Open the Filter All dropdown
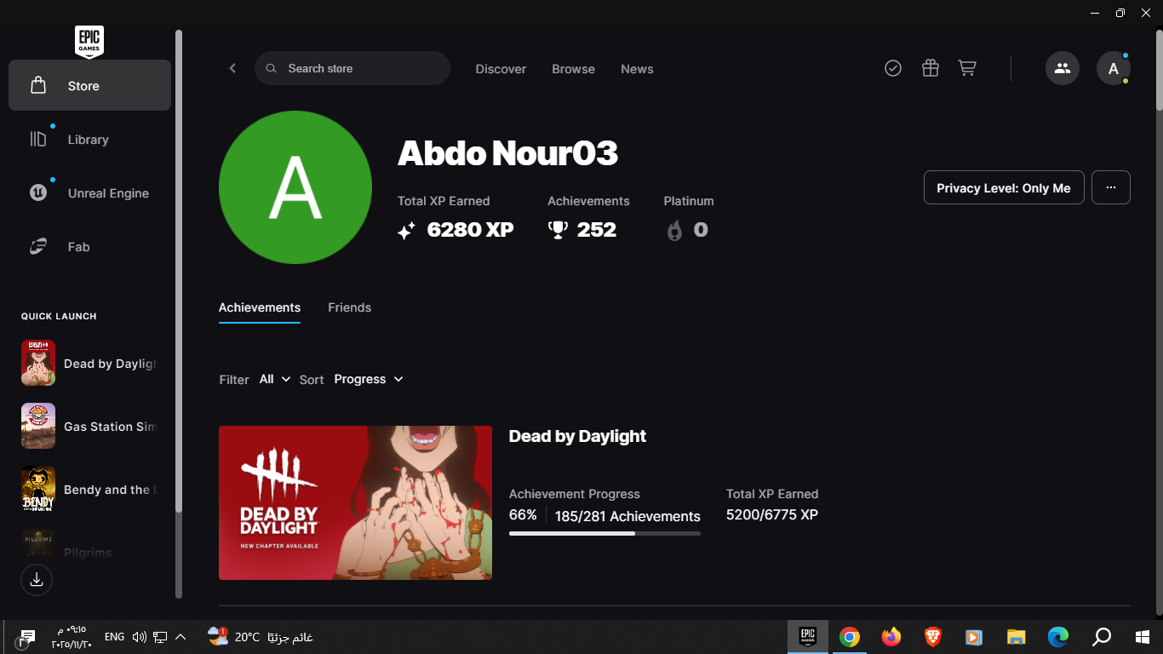 (274, 379)
